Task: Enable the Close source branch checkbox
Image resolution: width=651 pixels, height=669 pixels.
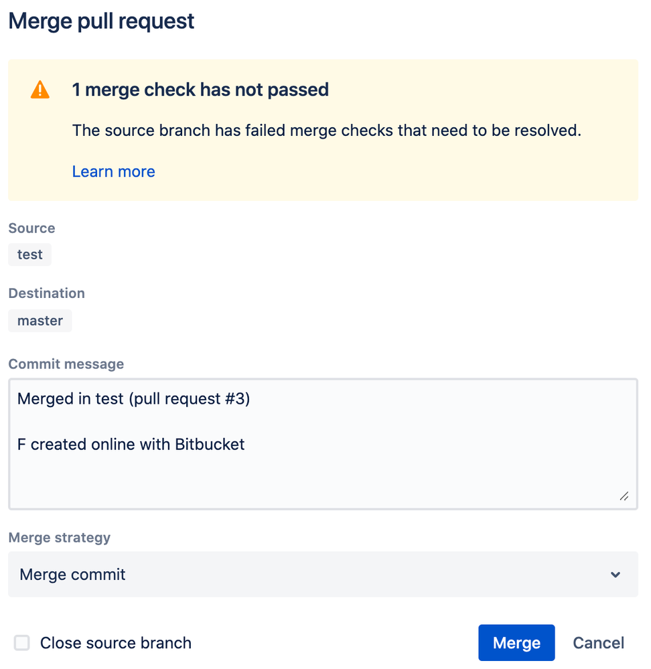Action: (x=22, y=643)
